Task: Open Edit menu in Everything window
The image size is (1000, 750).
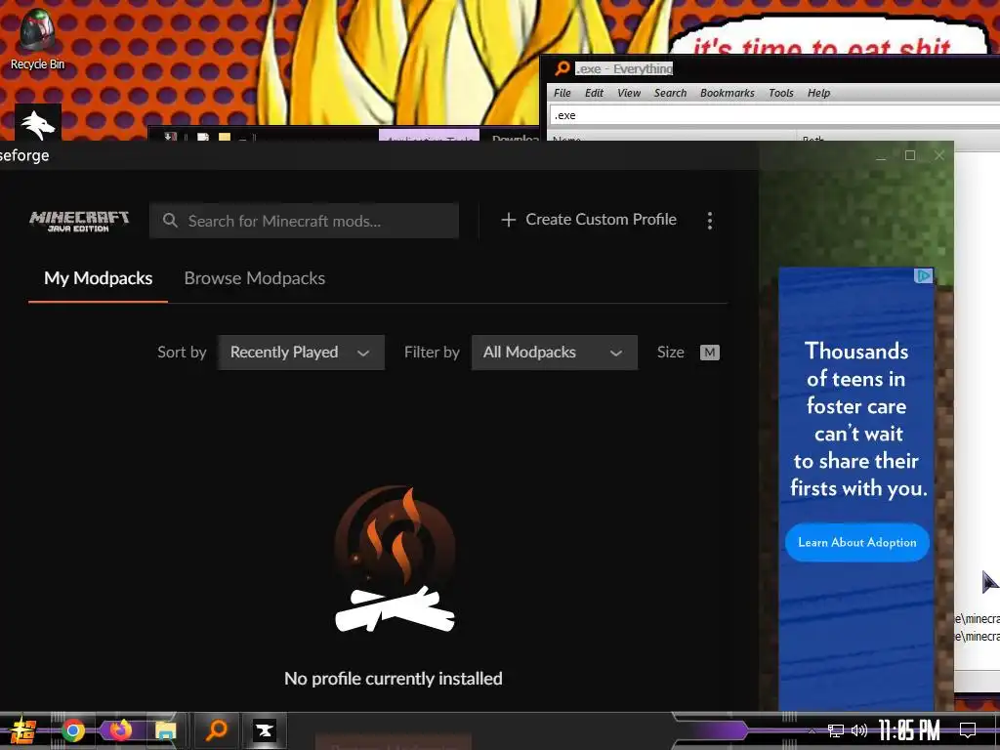Action: tap(595, 93)
